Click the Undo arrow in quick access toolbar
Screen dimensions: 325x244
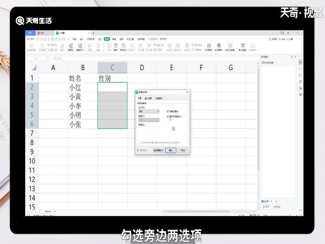coord(52,39)
